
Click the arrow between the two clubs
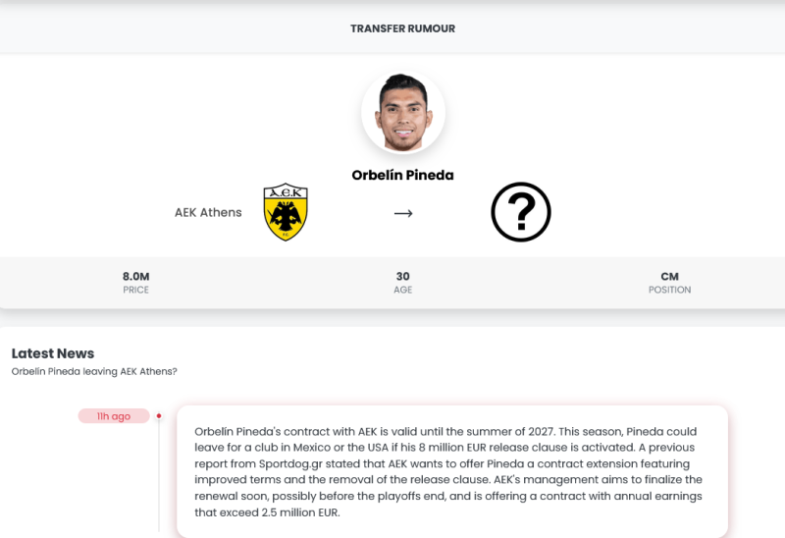click(403, 213)
